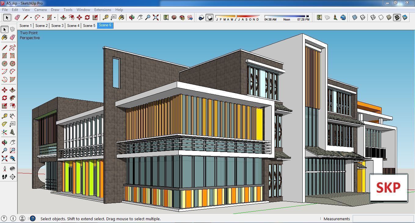Select the Scene 6 tab

pos(105,25)
